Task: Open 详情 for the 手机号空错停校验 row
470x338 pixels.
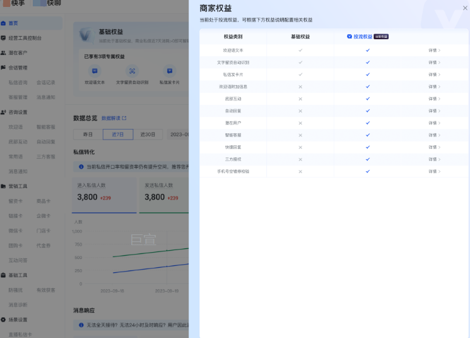Action: pyautogui.click(x=434, y=171)
